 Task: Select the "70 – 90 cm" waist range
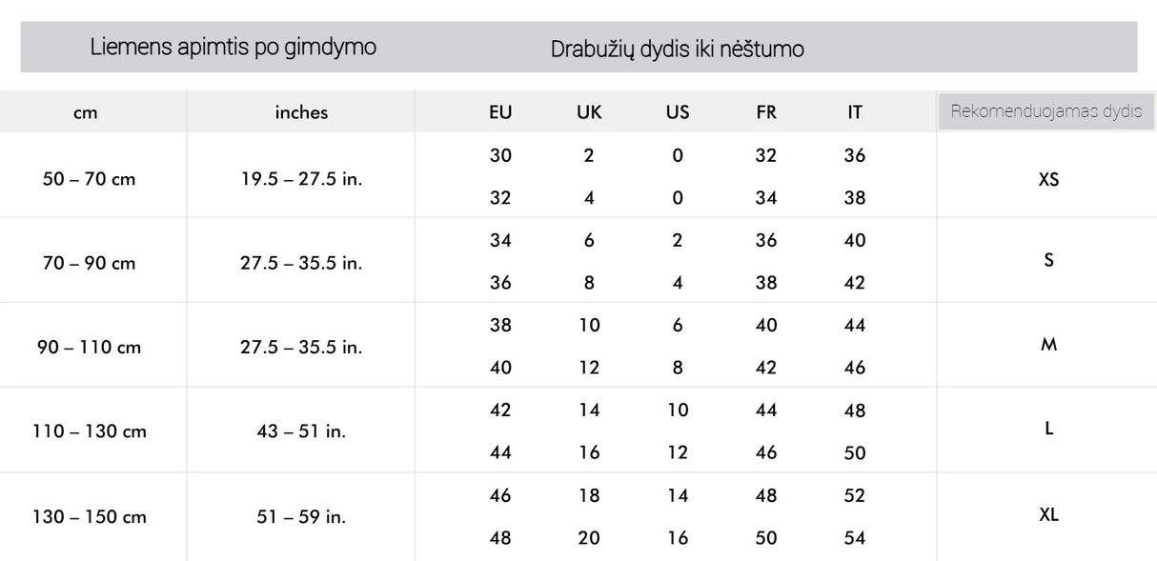pos(90,263)
